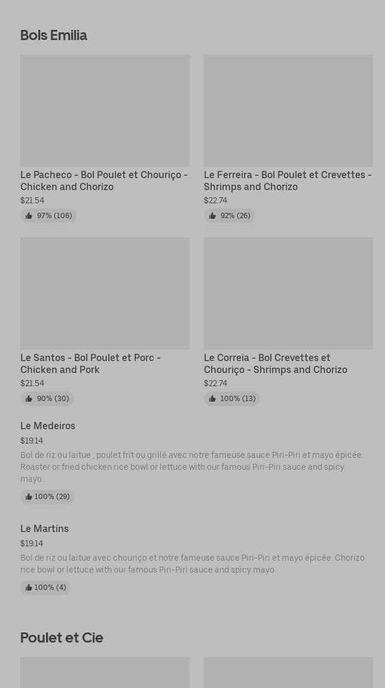Click thumbs-up icon under Le Martins

29,588
